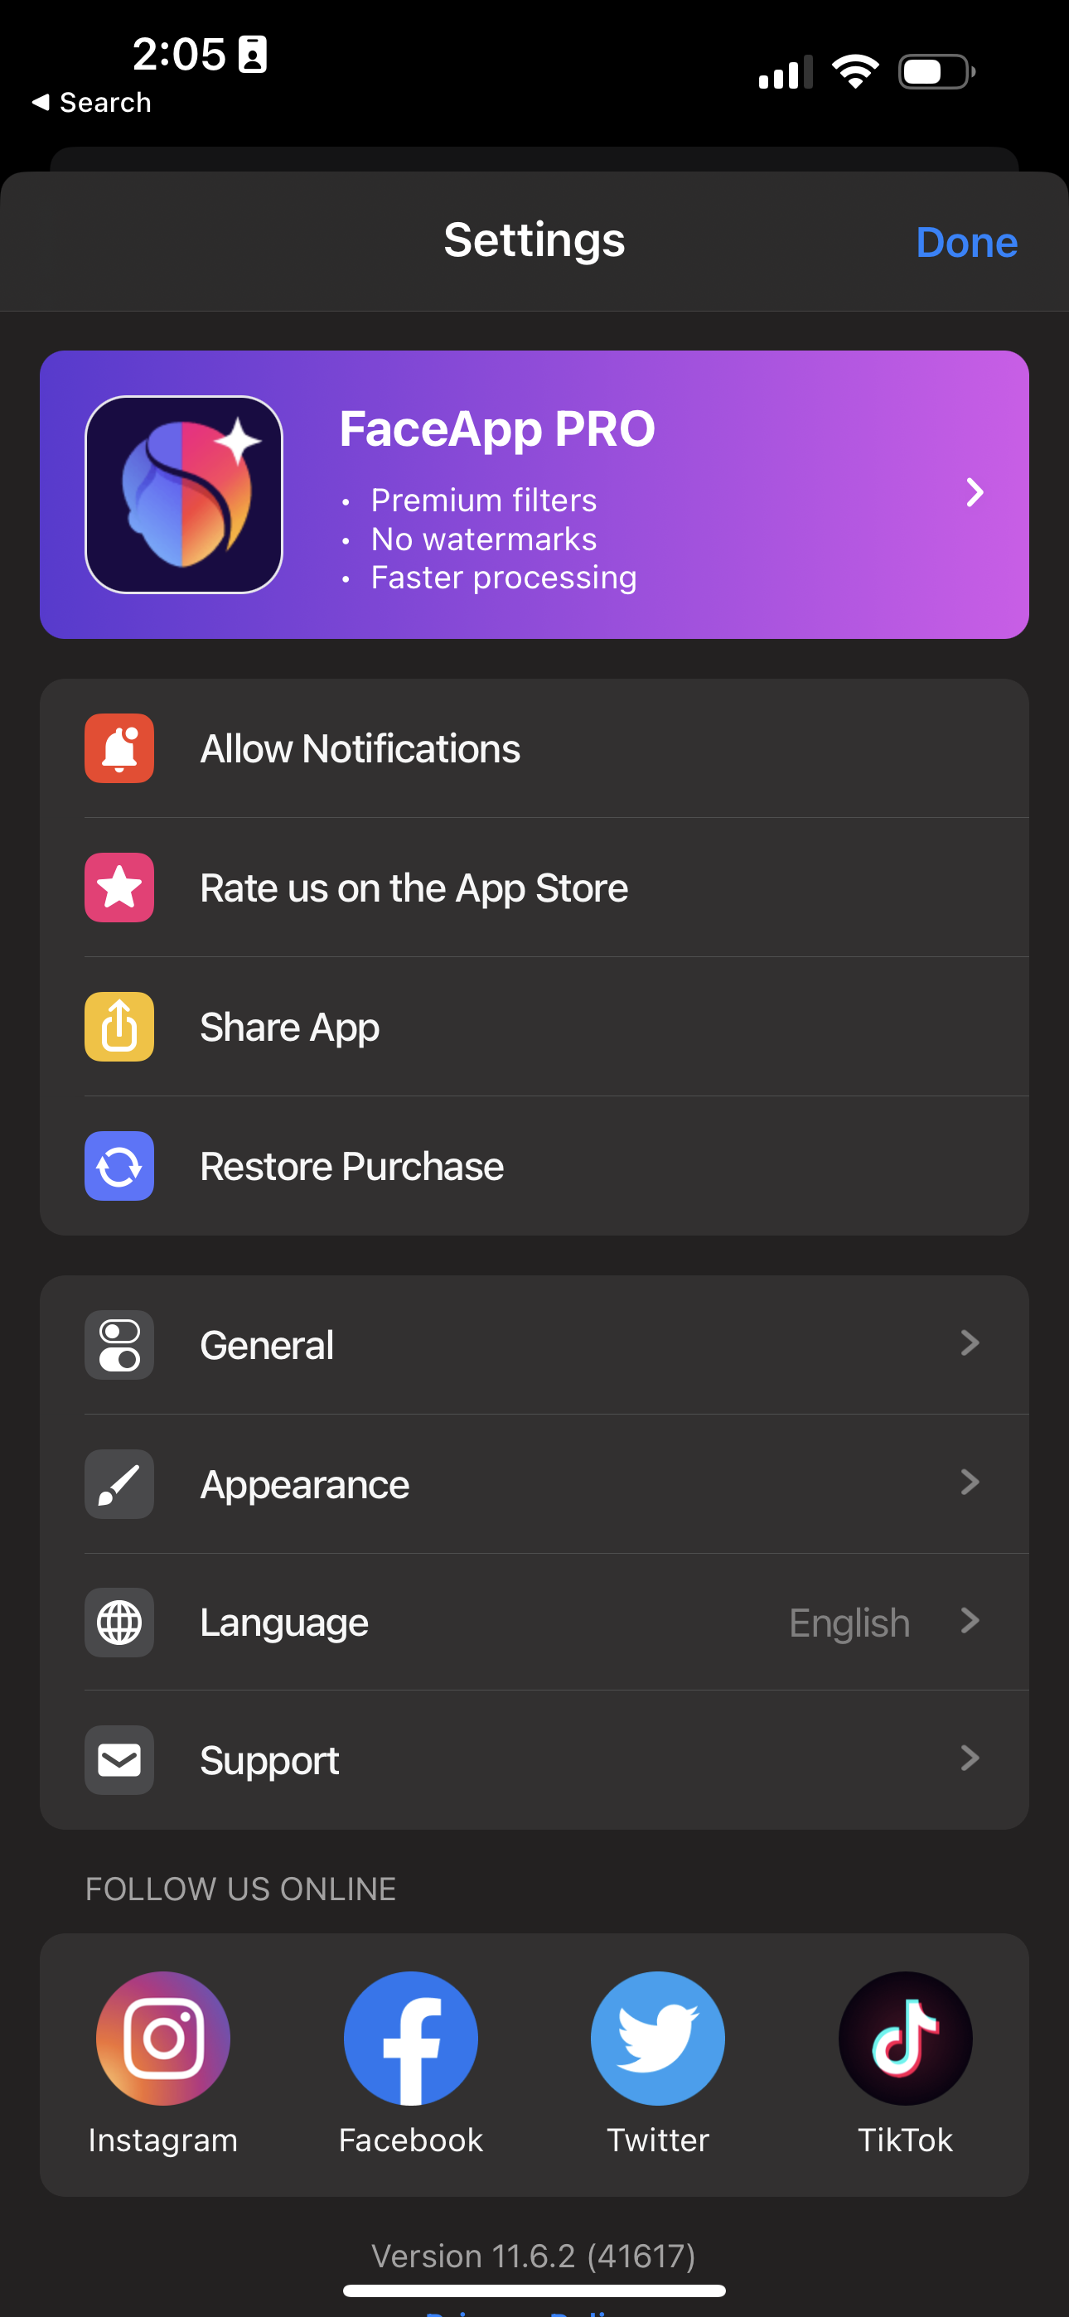Expand the Support section chevron

[969, 1758]
